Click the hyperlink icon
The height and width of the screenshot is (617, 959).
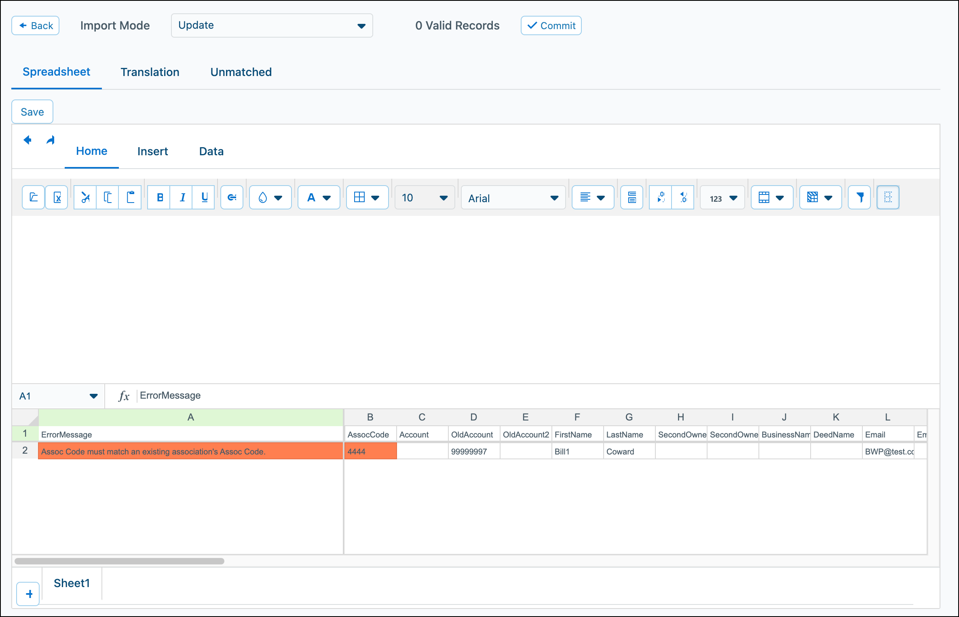click(x=232, y=197)
